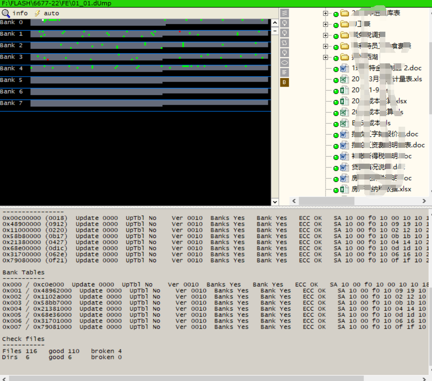Viewport: 432px width, 381px height.
Task: Click the green status dot beside 计量表.xls
Action: point(336,80)
